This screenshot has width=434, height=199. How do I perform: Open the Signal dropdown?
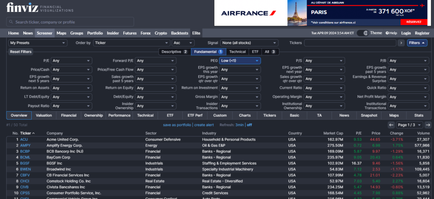pyautogui.click(x=249, y=43)
